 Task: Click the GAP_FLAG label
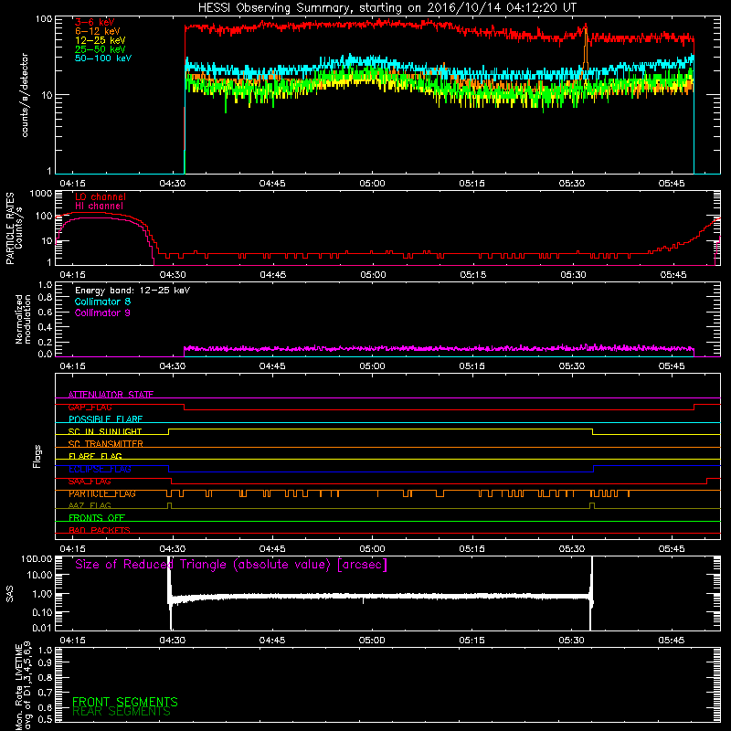[90, 407]
